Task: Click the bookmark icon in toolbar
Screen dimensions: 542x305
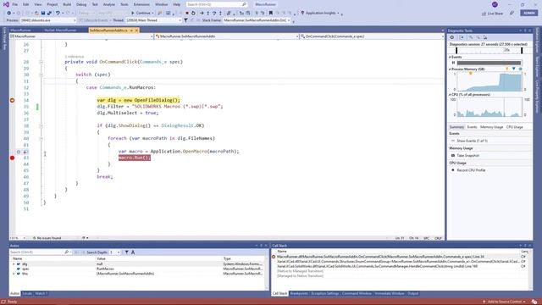Action: (x=271, y=14)
